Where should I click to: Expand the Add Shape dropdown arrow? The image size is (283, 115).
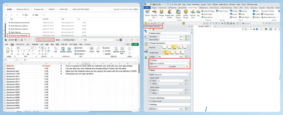(251, 17)
